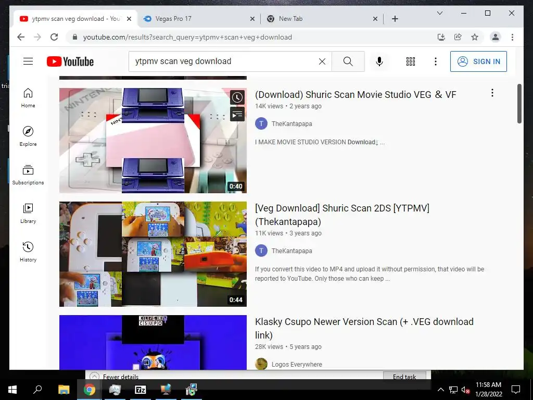Open 7-Zip from the taskbar
This screenshot has height=400, width=533.
click(x=140, y=390)
